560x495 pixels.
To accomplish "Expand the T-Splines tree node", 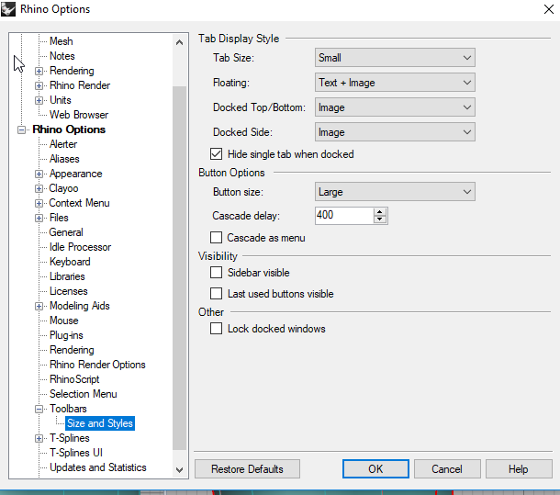I will click(x=39, y=438).
